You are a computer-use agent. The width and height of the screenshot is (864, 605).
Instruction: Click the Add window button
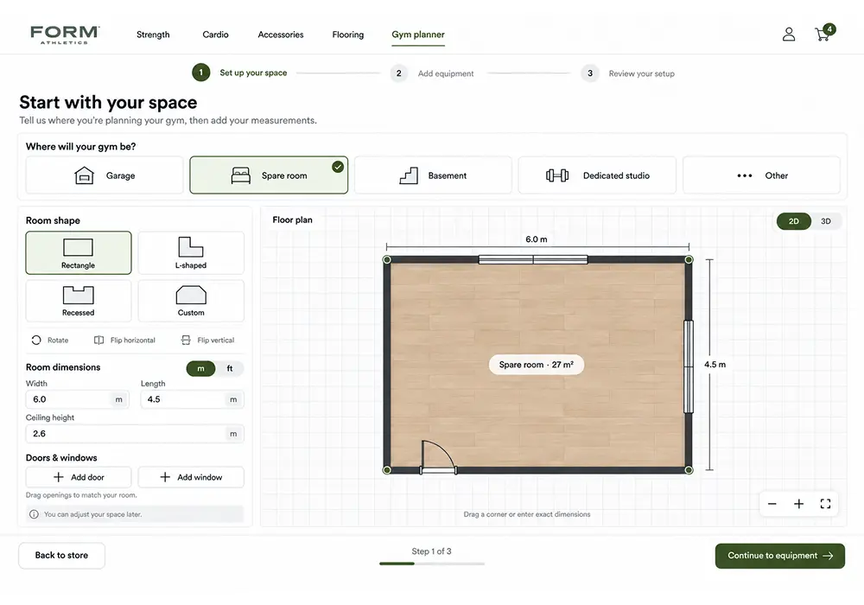pos(191,477)
